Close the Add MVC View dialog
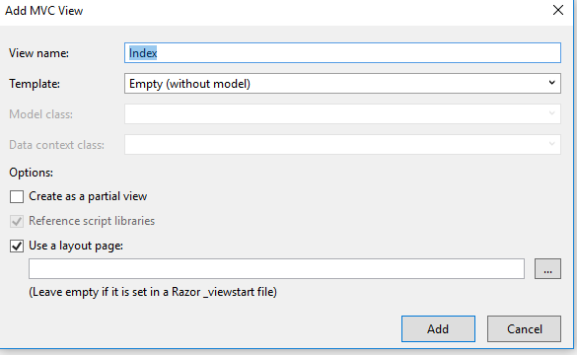The height and width of the screenshot is (355, 577). (558, 10)
